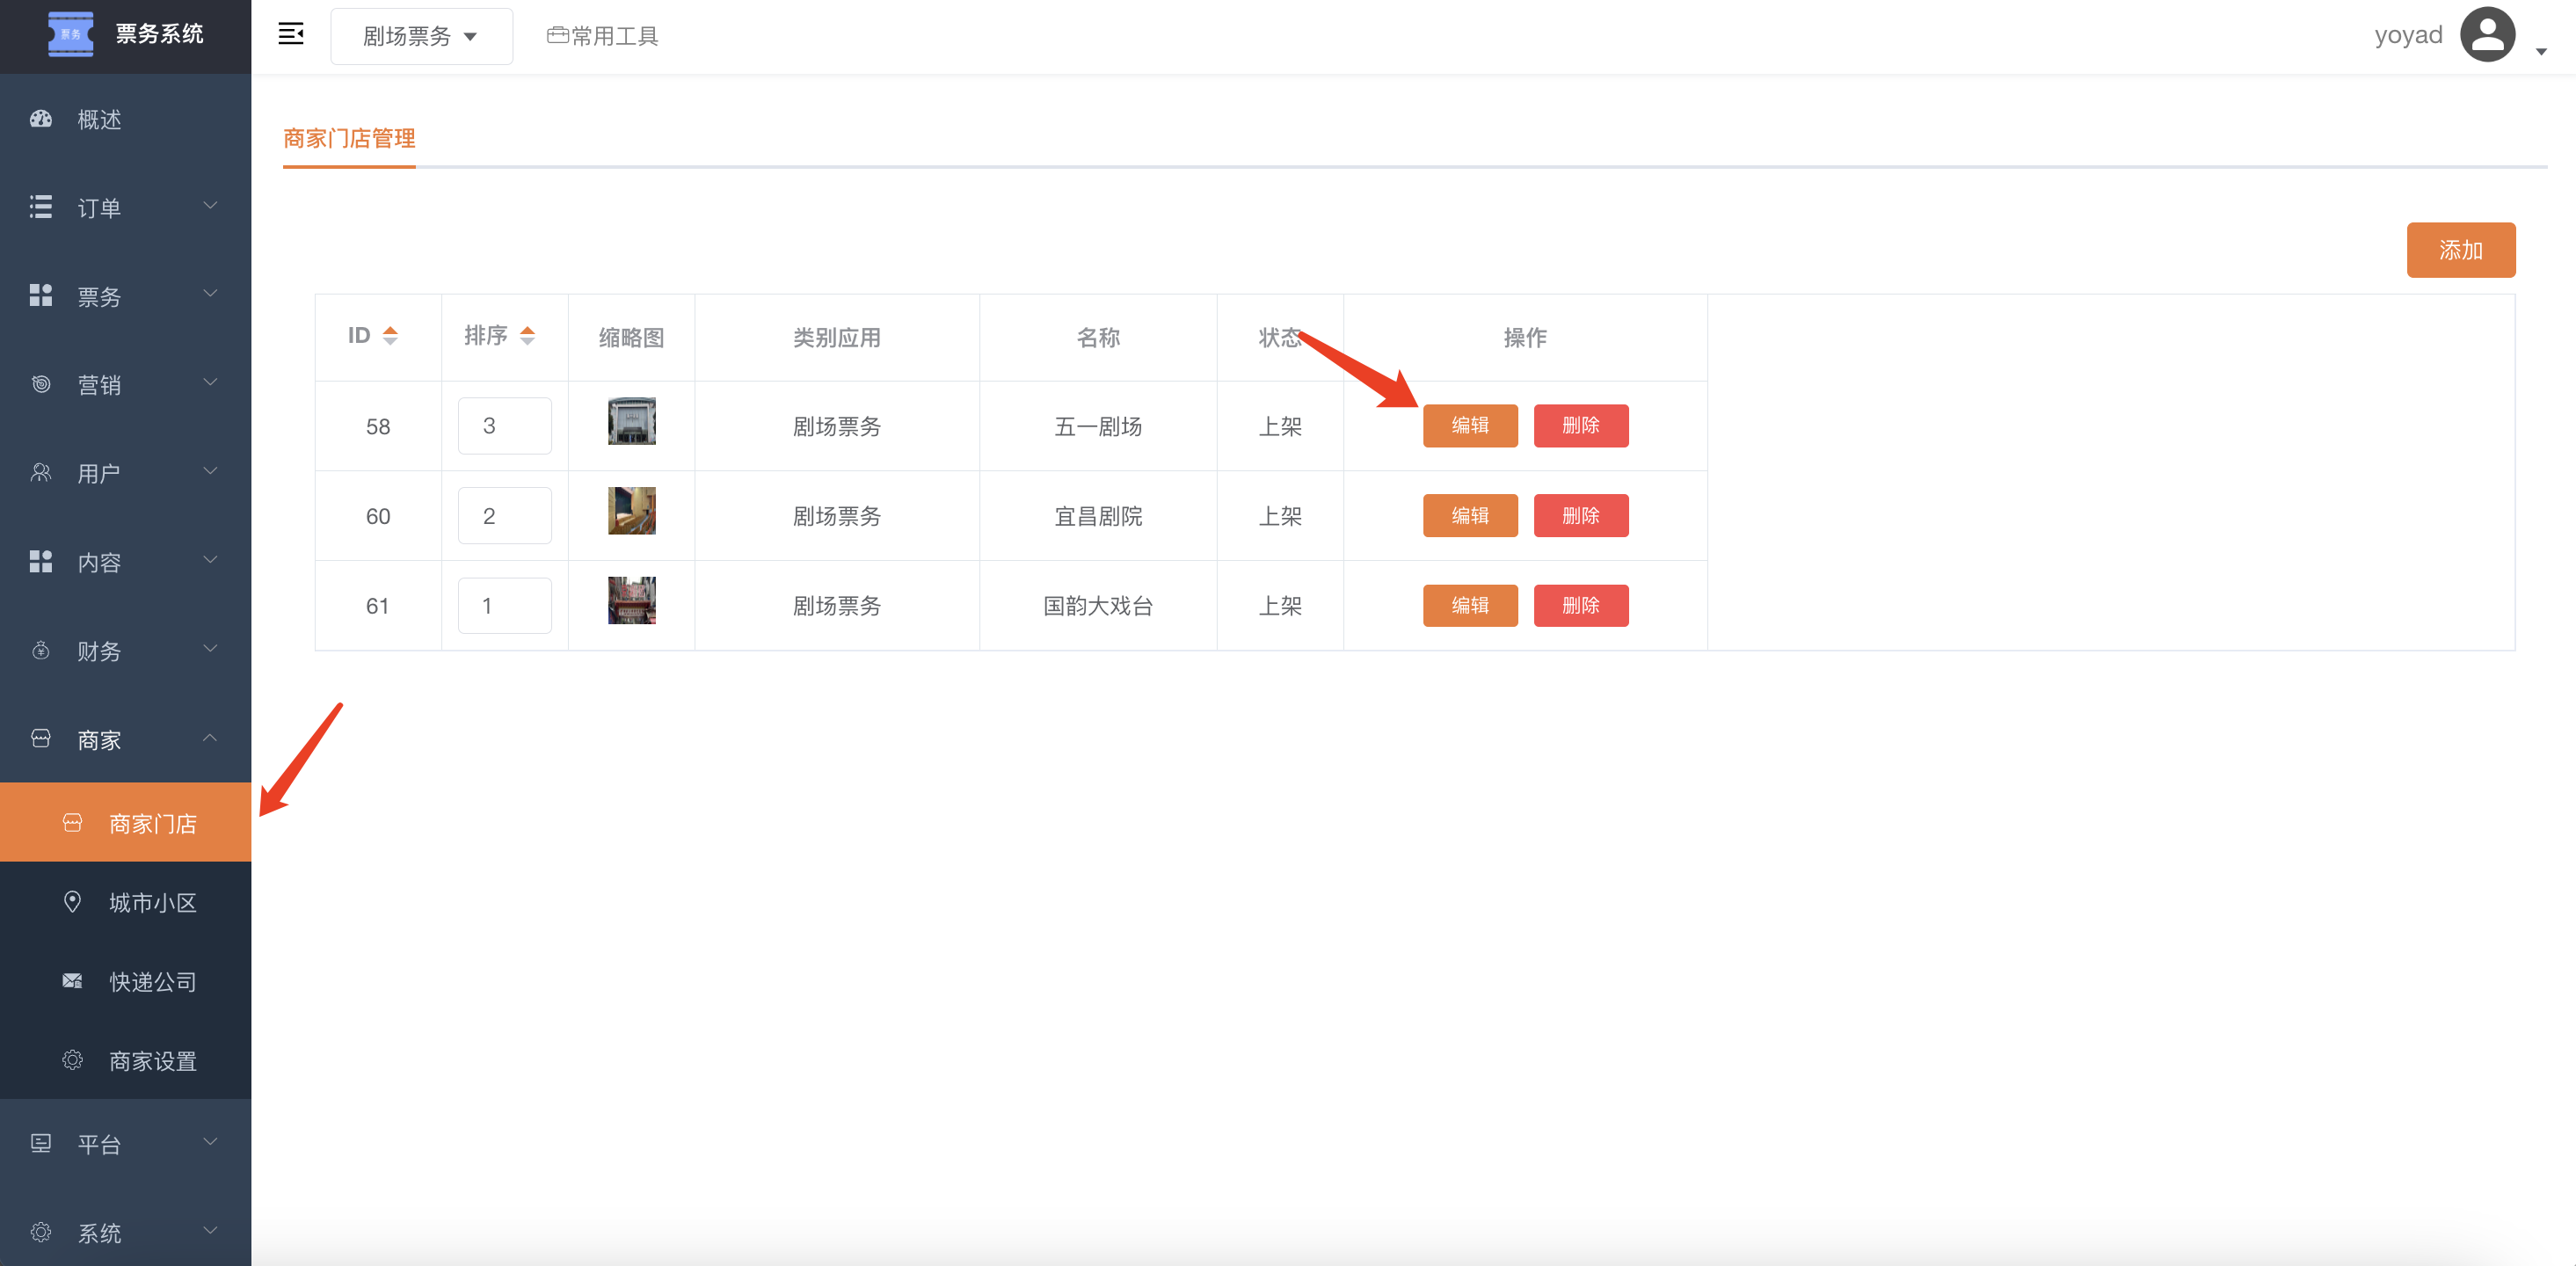This screenshot has height=1266, width=2576.
Task: Expand the 用户 menu chevron
Action: coord(210,470)
